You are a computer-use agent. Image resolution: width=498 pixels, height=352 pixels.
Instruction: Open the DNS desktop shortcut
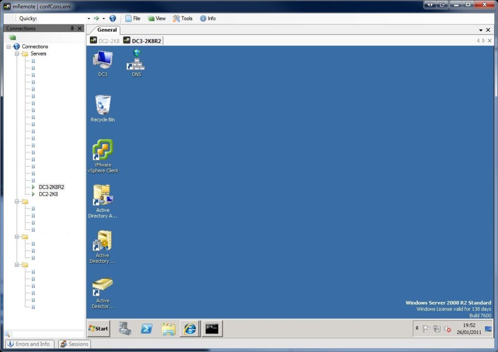click(x=137, y=63)
